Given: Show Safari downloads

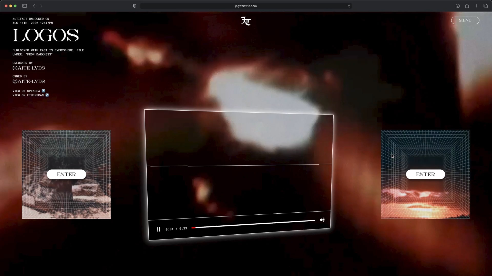Looking at the screenshot, I should 457,6.
